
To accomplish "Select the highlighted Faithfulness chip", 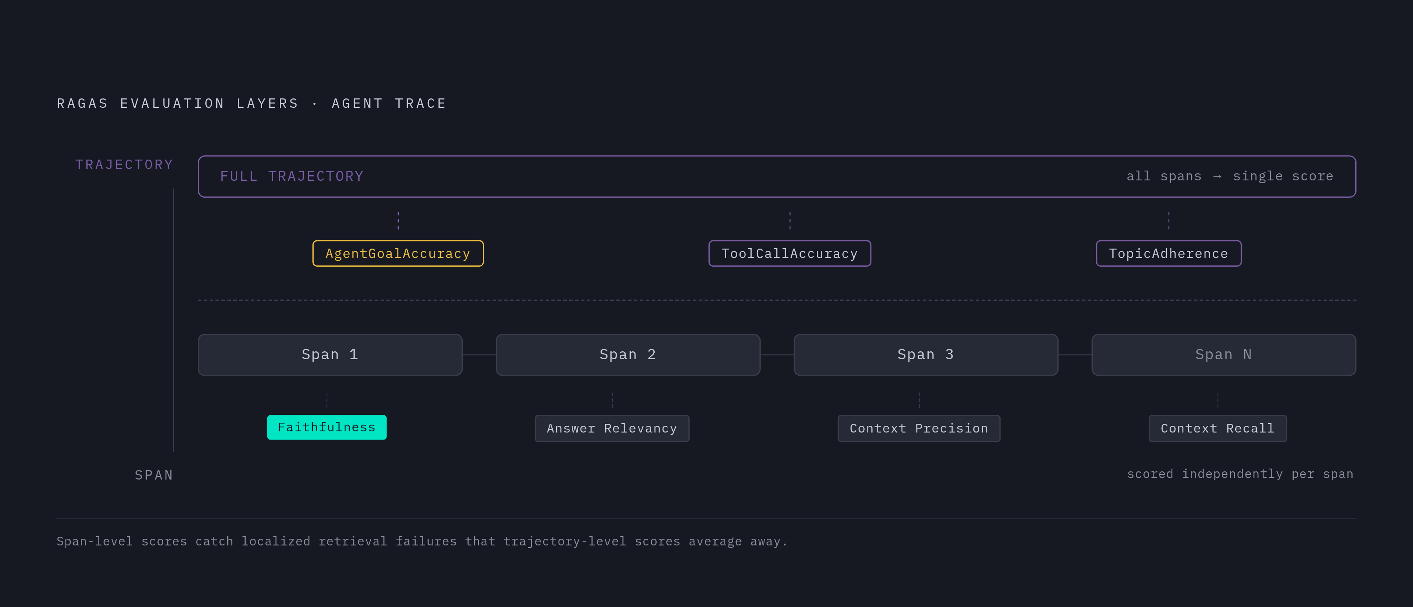I will [x=327, y=427].
